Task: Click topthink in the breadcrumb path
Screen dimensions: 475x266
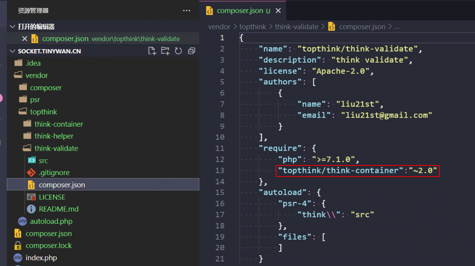Action: pos(253,27)
